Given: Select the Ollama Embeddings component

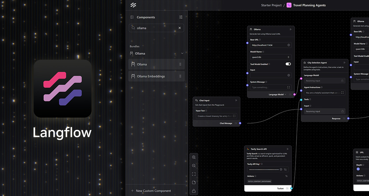Looking at the screenshot, I should tap(156, 76).
